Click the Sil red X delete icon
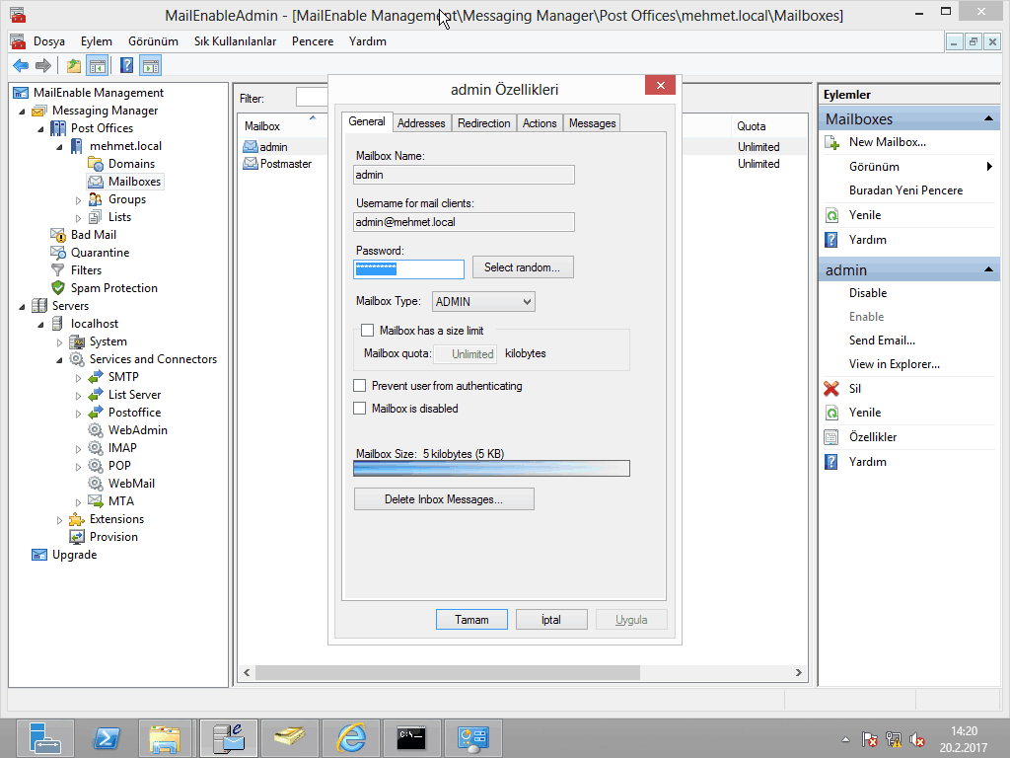Image resolution: width=1010 pixels, height=758 pixels. click(x=831, y=389)
